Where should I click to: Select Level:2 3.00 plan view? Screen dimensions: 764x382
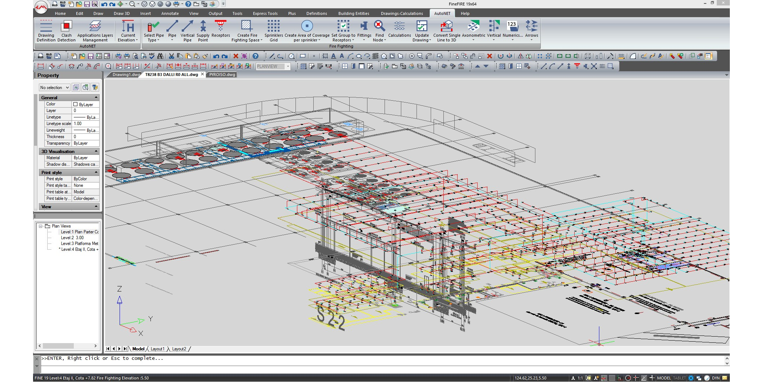click(x=72, y=238)
